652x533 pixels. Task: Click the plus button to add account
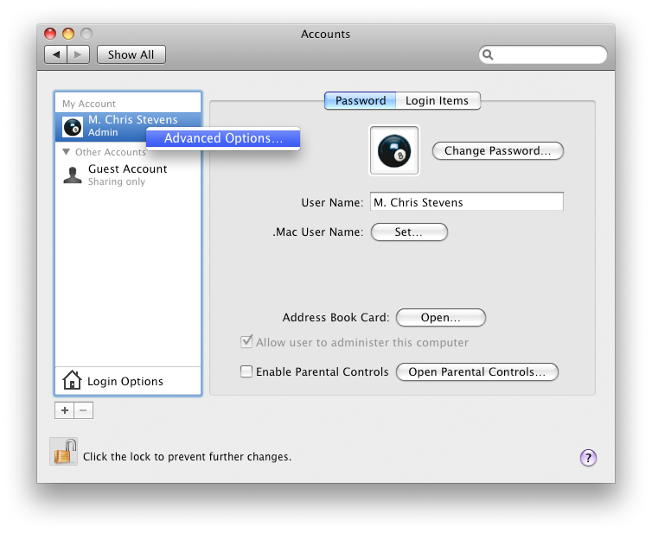tap(65, 410)
